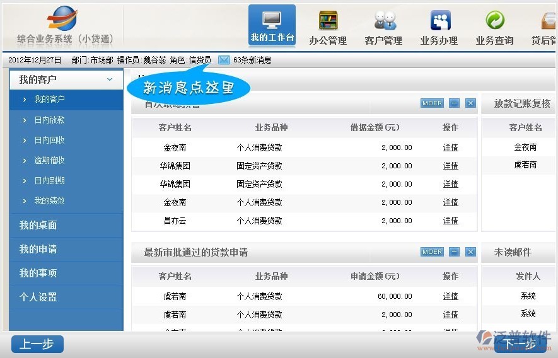Click 虞若南 in 放款记账复核 panel
Viewport: 558px width, 358px height.
(525, 165)
